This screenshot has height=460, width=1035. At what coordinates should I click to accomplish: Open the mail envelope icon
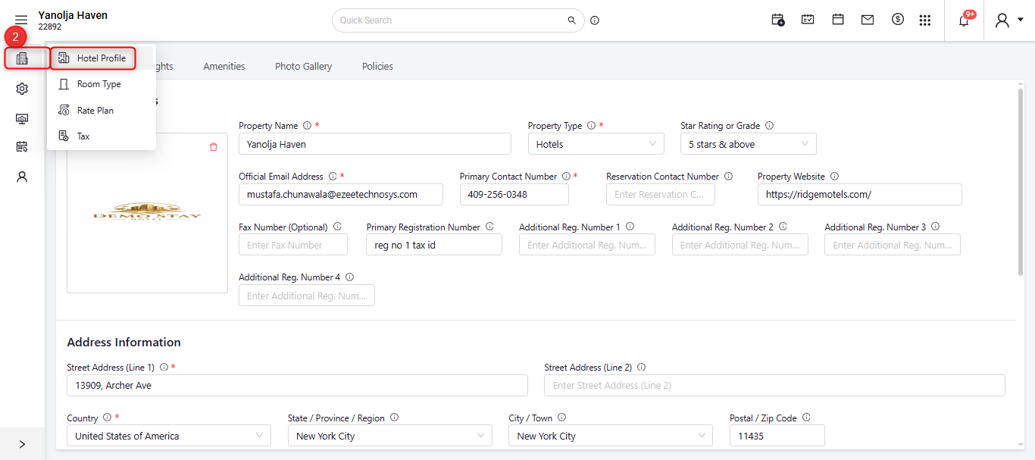click(868, 20)
